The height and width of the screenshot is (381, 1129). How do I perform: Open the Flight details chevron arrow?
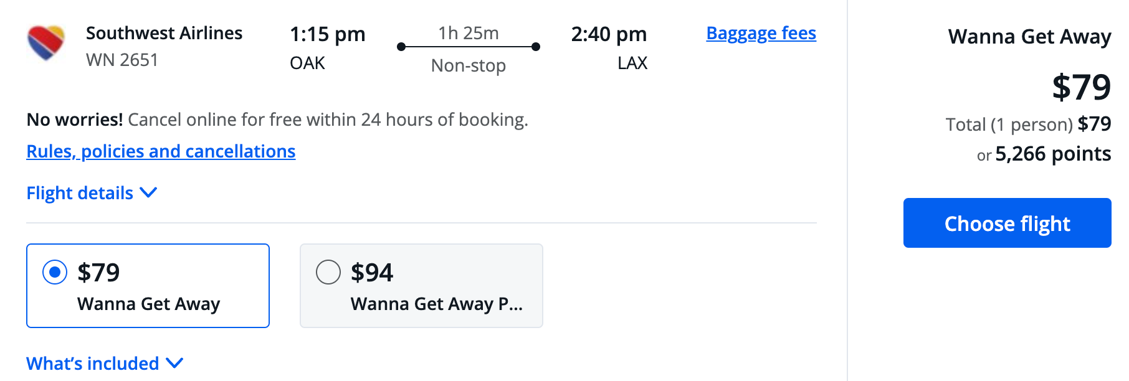tap(148, 193)
